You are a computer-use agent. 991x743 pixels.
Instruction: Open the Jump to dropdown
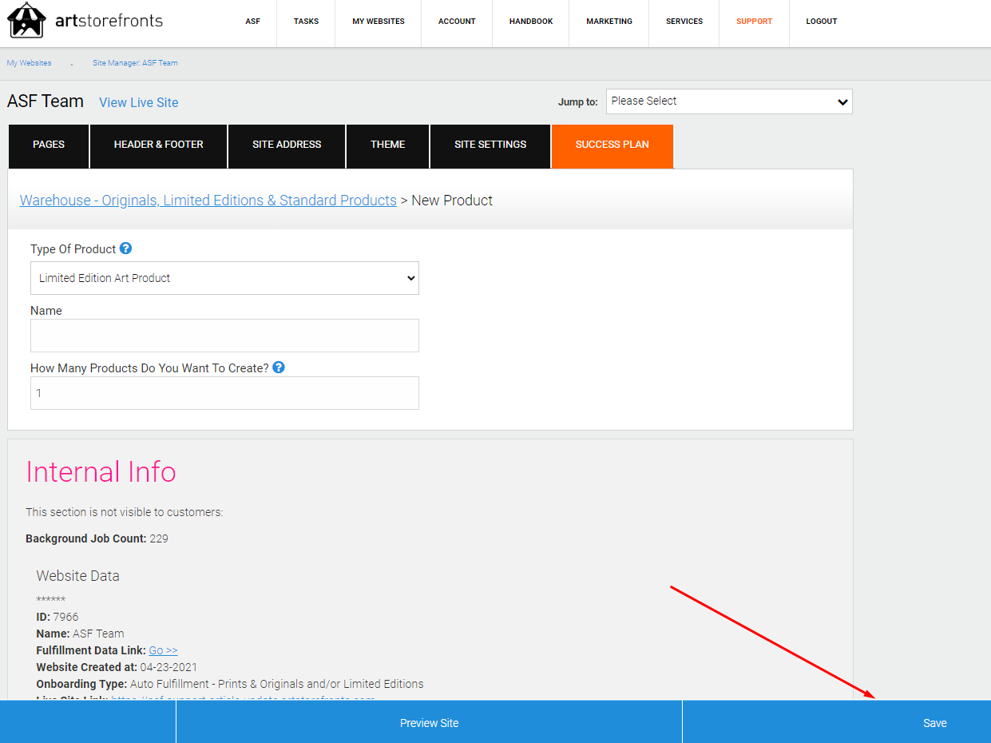coord(729,101)
